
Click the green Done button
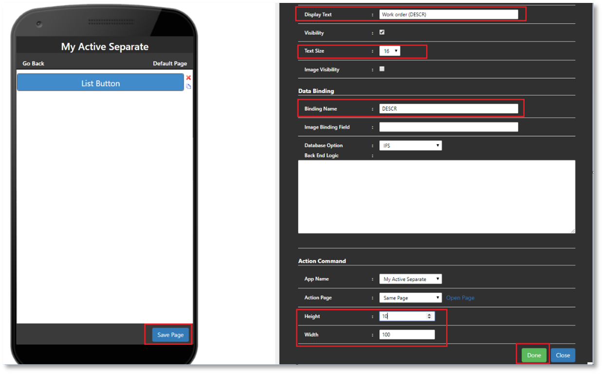[x=534, y=355]
